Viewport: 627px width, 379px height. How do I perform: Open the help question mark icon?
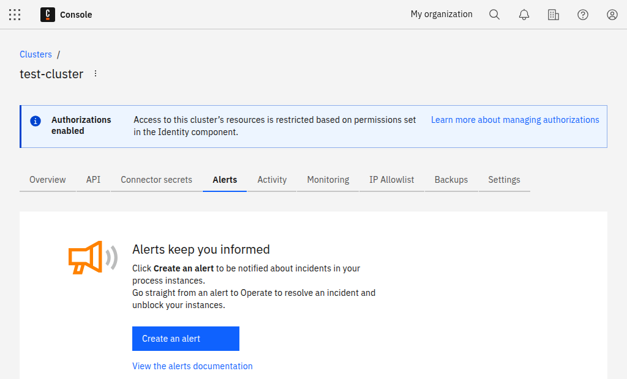pyautogui.click(x=583, y=15)
